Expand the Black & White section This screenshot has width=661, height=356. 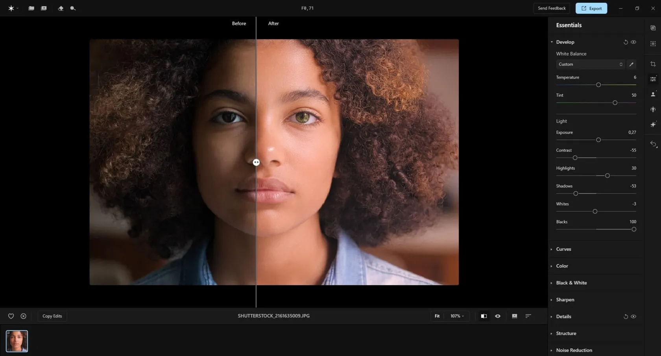[x=571, y=283]
